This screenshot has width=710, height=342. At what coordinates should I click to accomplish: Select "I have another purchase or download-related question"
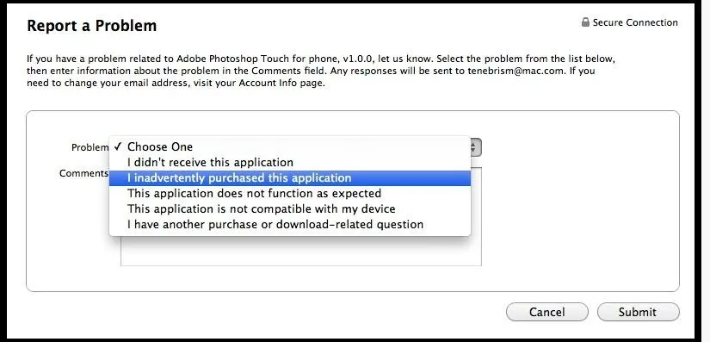tap(290, 224)
